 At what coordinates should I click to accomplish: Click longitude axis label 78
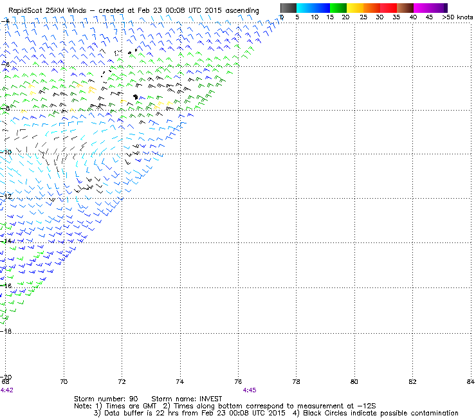[x=297, y=381]
